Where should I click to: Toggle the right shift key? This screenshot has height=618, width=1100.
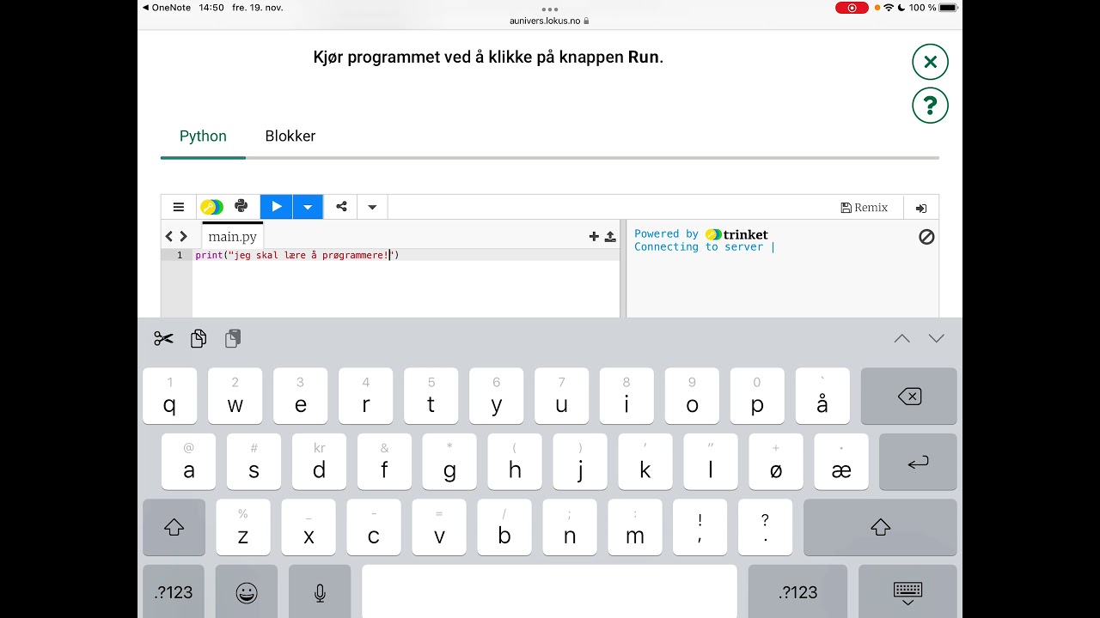880,527
